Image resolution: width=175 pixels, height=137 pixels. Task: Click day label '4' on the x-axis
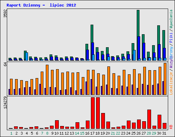pyautogui.click(x=27, y=133)
